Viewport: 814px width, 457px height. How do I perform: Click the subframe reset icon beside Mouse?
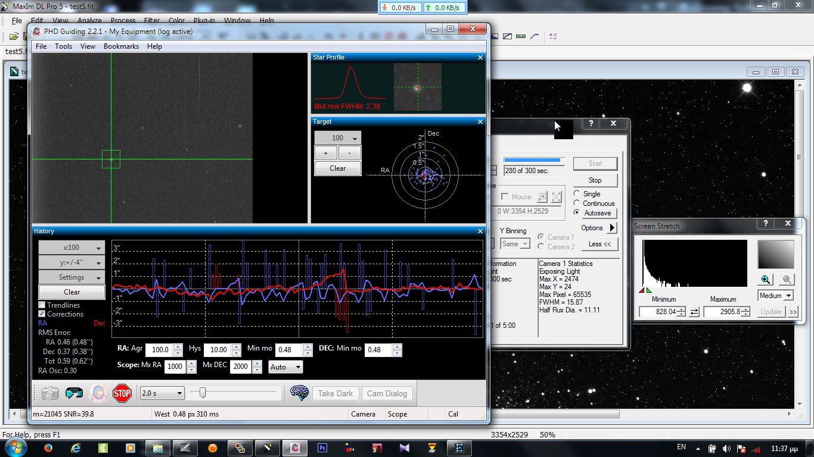(556, 197)
